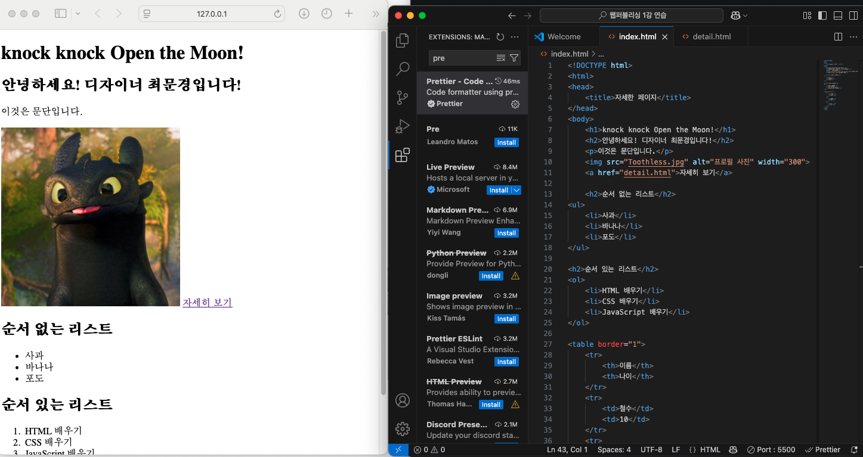This screenshot has width=863, height=457.
Task: Open the Copilot dropdown chevron in title bar
Action: [x=745, y=15]
